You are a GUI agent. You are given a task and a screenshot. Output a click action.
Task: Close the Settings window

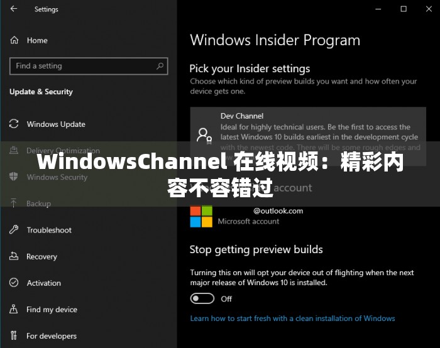pyautogui.click(x=429, y=9)
